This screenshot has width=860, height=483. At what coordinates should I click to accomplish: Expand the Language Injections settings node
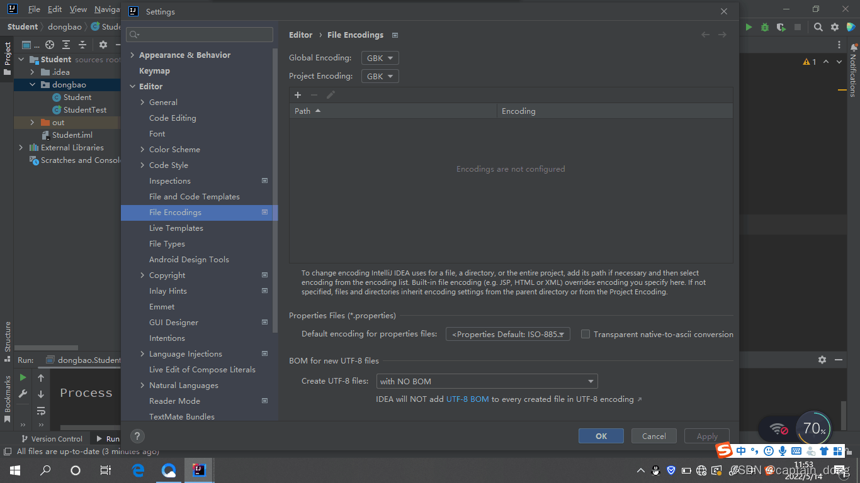(x=142, y=354)
